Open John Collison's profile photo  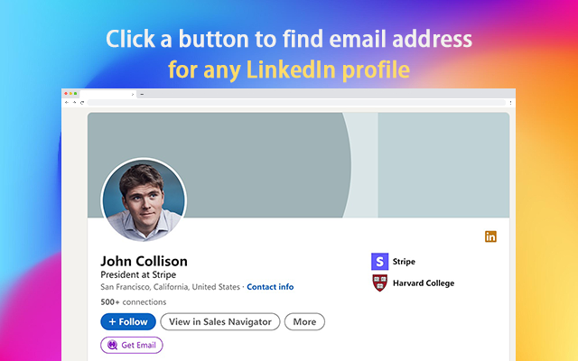(x=144, y=200)
